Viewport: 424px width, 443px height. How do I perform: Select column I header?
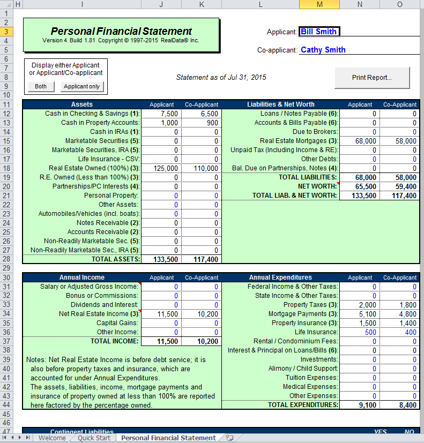pyautogui.click(x=82, y=4)
